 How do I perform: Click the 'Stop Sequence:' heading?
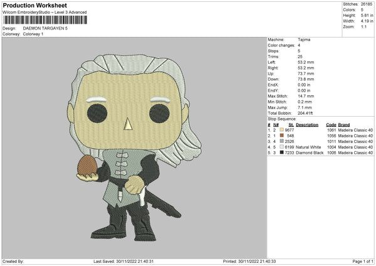(x=282, y=119)
